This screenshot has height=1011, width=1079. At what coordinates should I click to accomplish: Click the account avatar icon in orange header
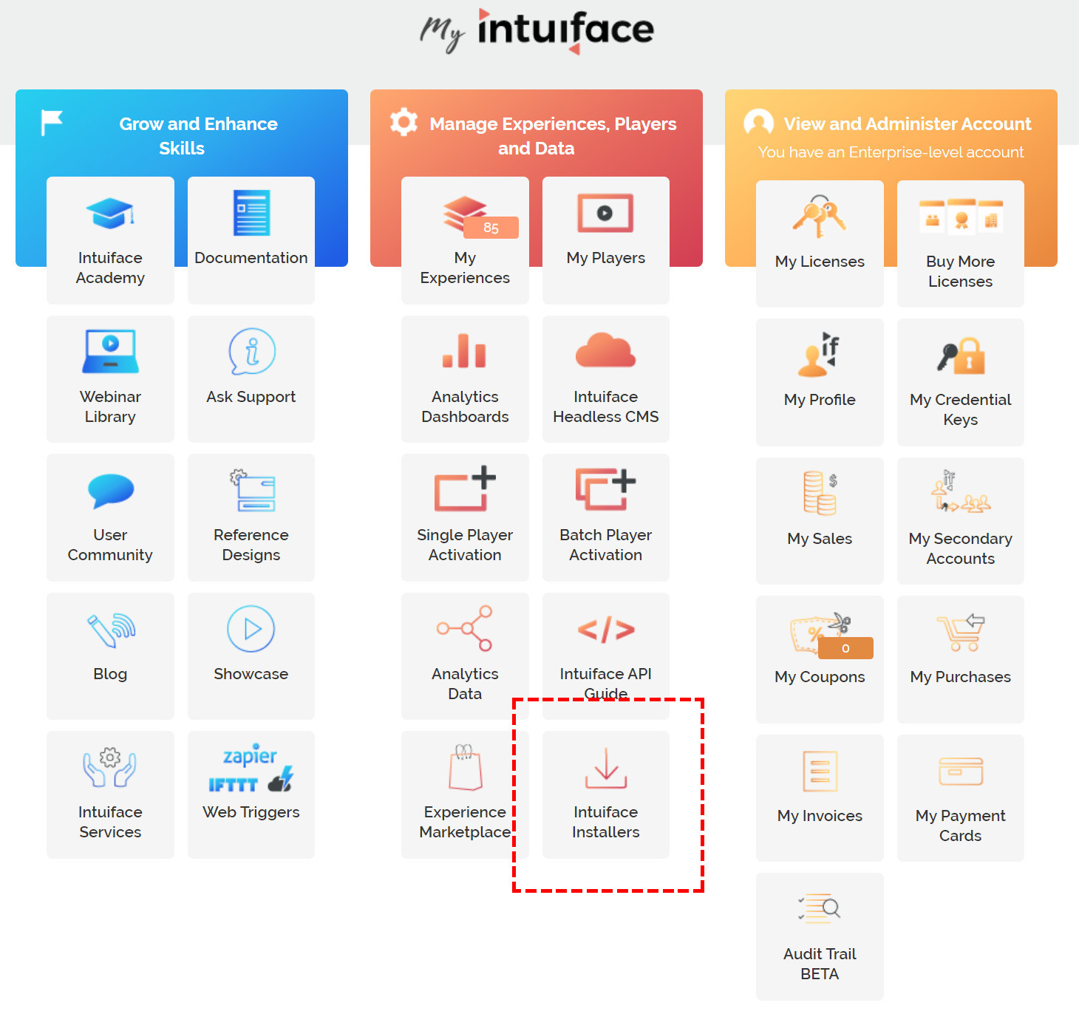pos(758,123)
